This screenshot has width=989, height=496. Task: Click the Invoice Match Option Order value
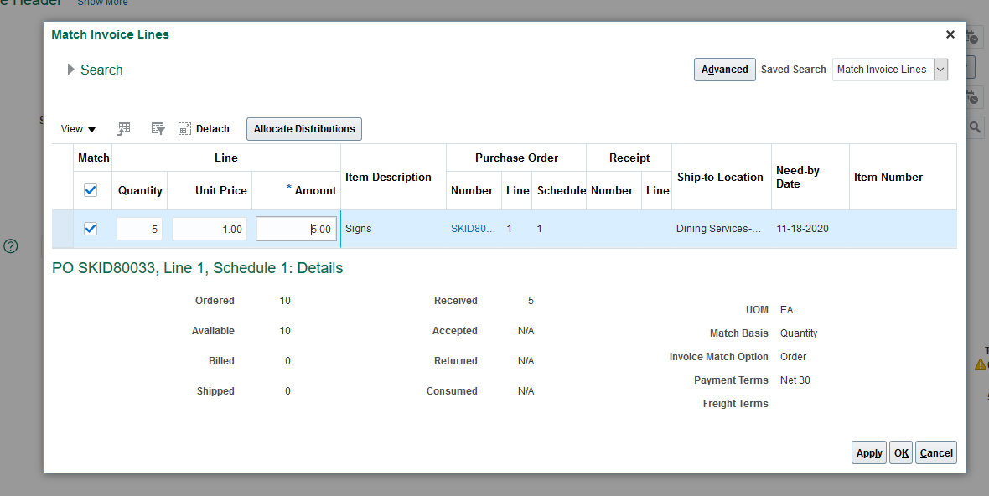point(794,357)
